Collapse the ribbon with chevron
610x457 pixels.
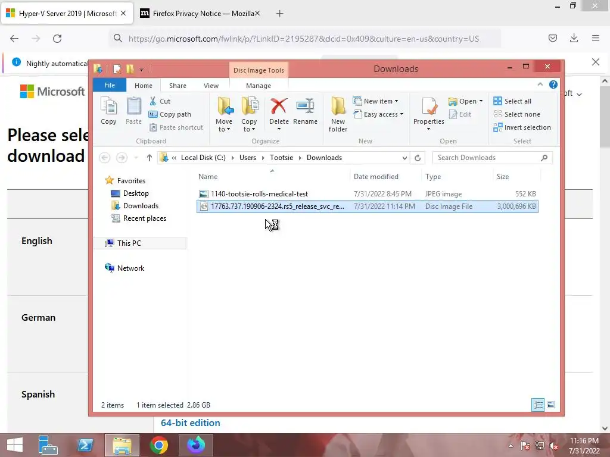540,84
